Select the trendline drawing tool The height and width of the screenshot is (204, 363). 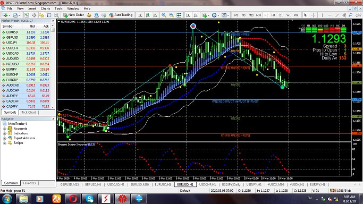tap(337, 15)
